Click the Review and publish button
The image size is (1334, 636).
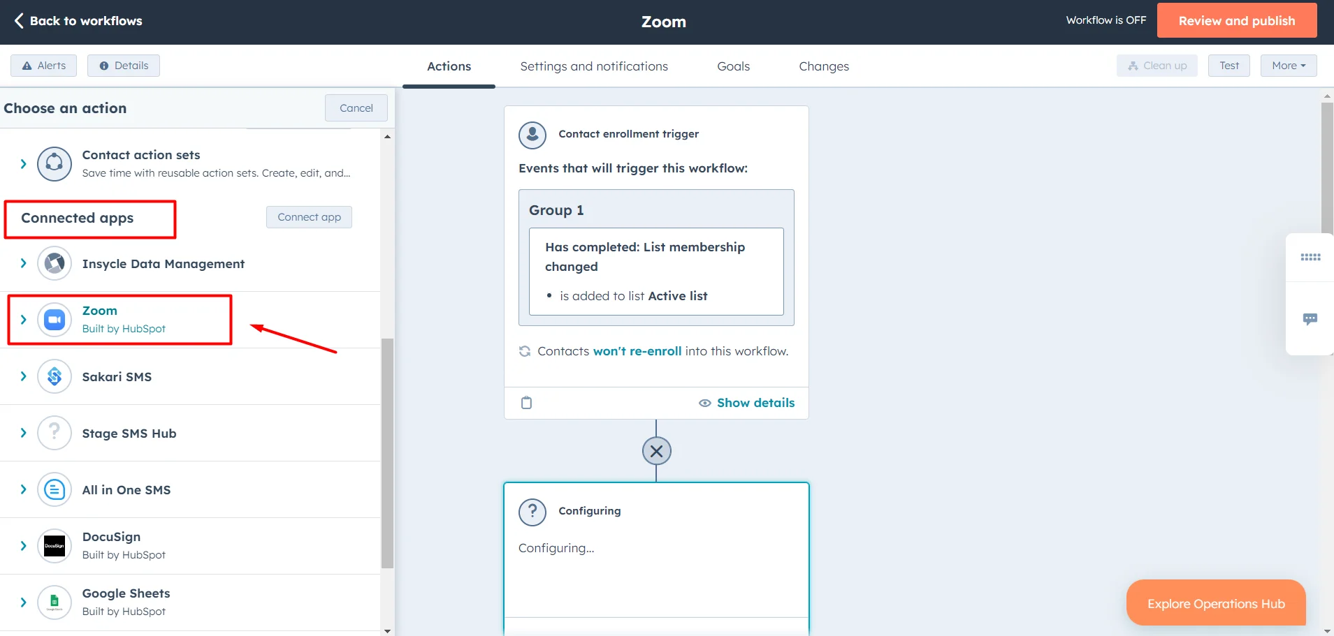tap(1236, 20)
